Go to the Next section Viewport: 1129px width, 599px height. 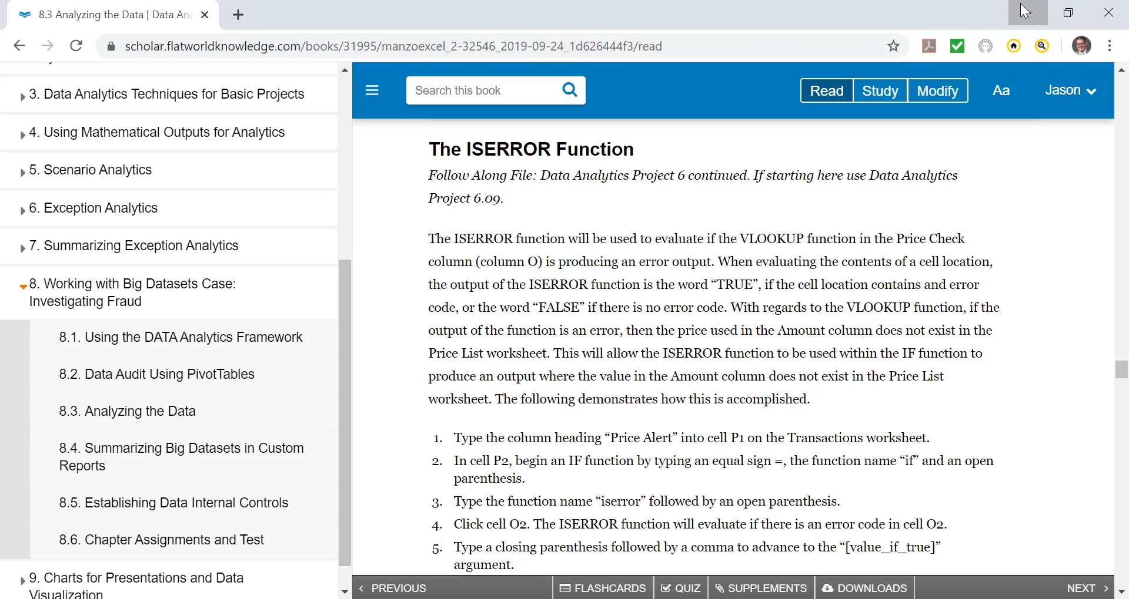click(x=1087, y=588)
